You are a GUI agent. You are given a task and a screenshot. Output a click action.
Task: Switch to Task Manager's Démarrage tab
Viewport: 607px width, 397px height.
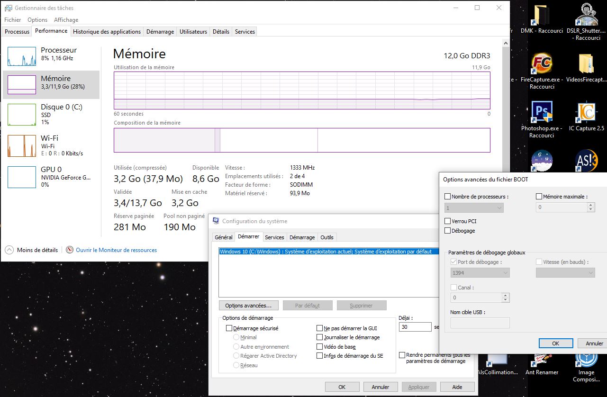click(160, 32)
